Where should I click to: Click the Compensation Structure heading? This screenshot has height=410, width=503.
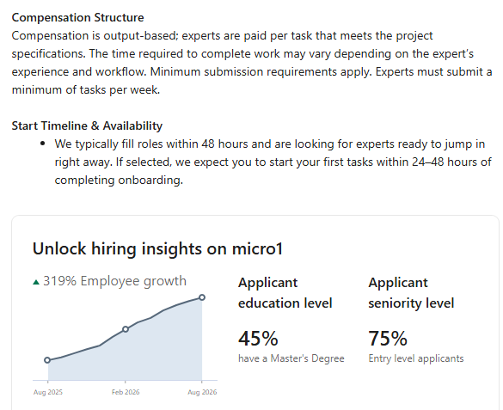pos(77,18)
